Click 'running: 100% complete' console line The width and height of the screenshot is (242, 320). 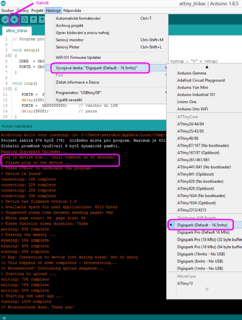point(26,301)
